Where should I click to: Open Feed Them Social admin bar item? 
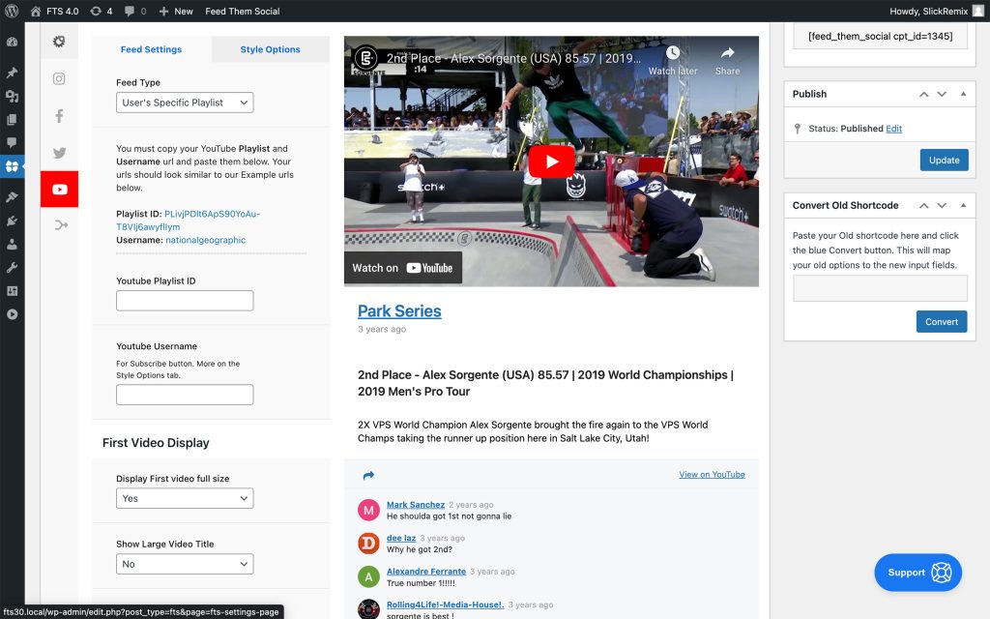tap(243, 11)
